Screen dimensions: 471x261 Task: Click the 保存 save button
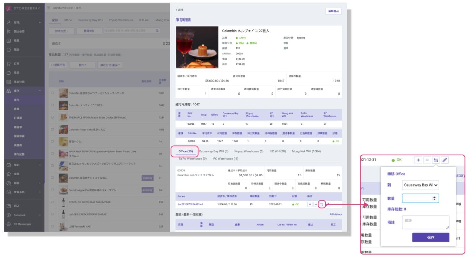[431, 237]
